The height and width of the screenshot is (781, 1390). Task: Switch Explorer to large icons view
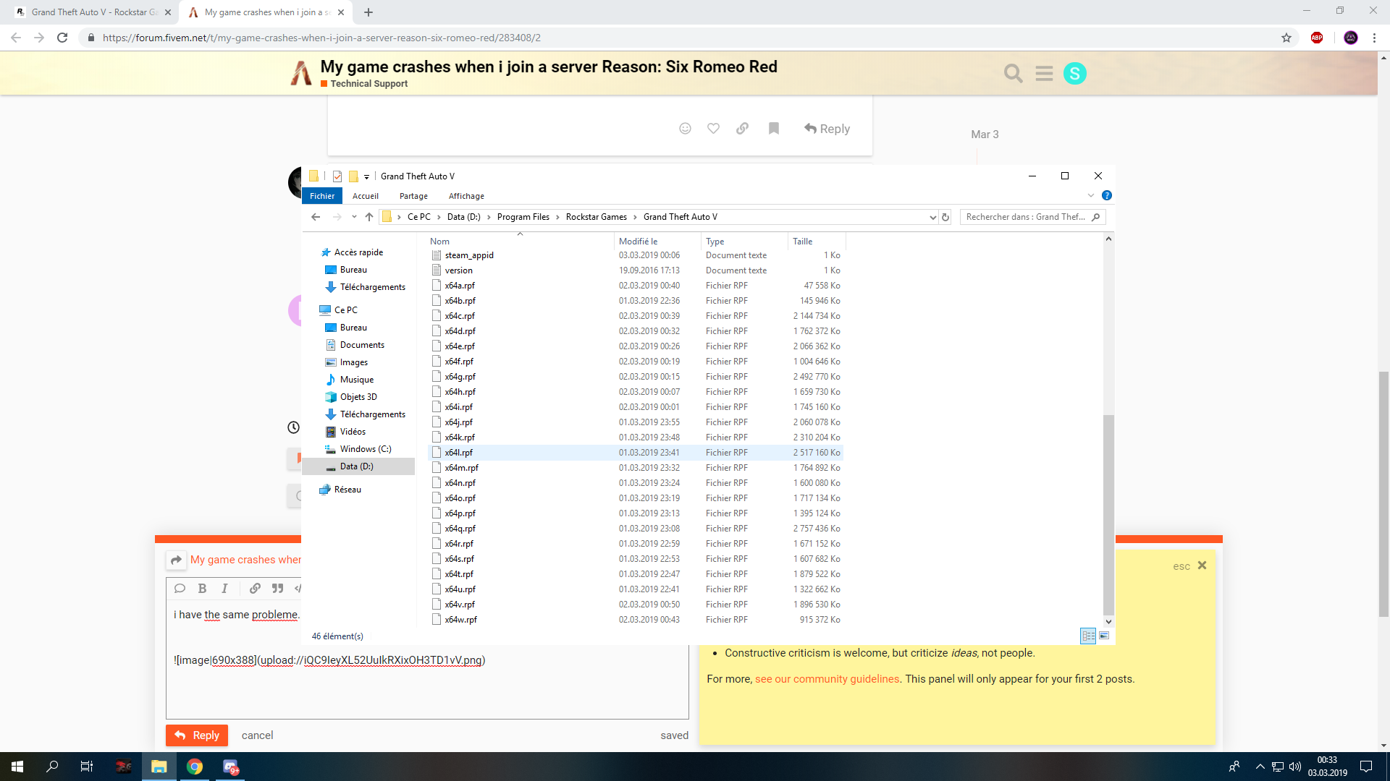point(1104,636)
